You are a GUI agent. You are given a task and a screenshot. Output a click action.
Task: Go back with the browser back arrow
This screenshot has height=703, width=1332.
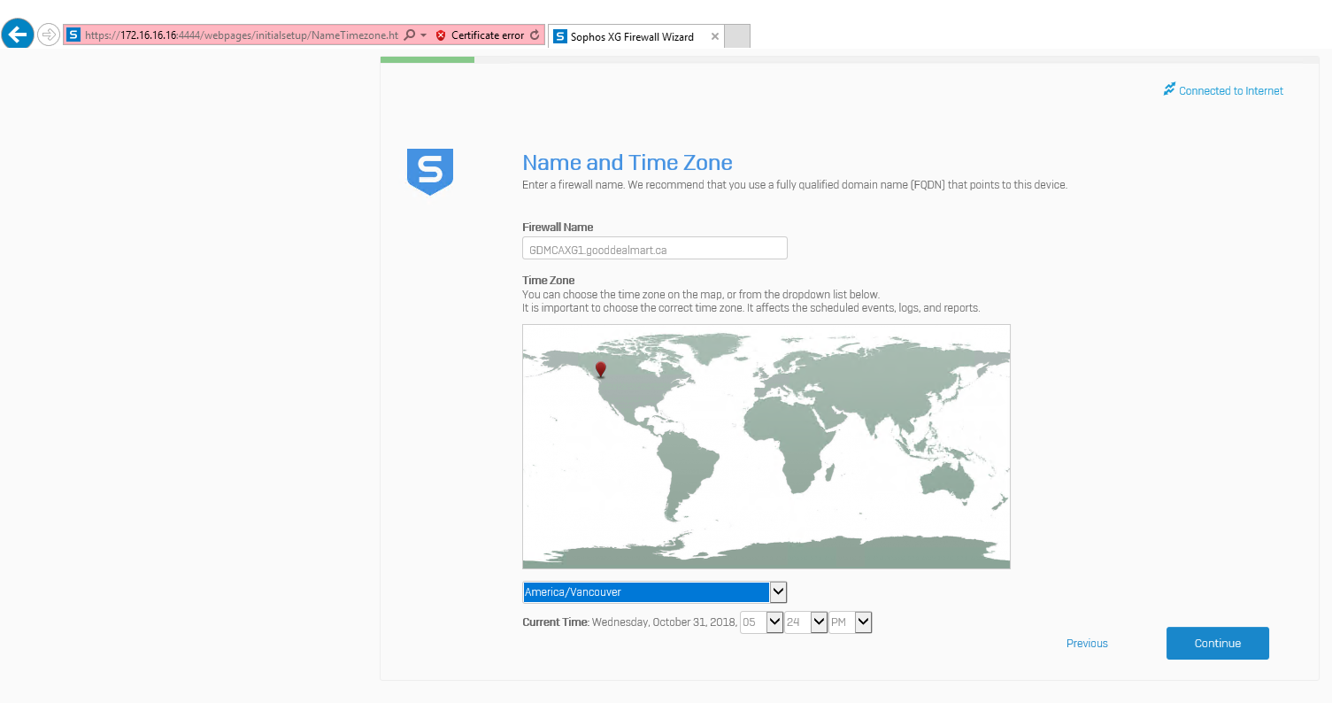pos(18,34)
